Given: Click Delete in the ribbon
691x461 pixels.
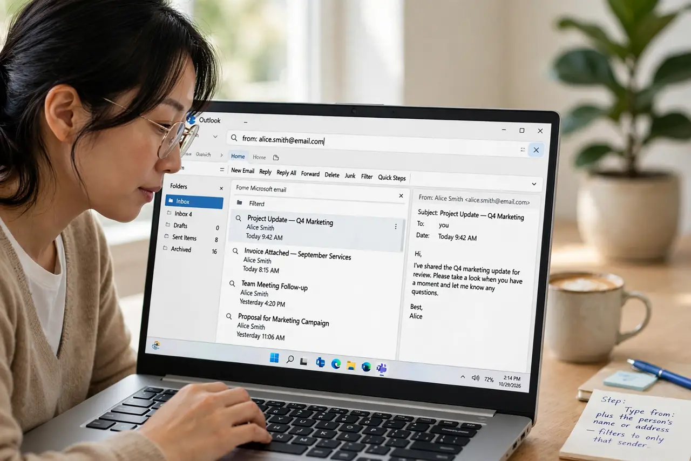Looking at the screenshot, I should point(332,175).
